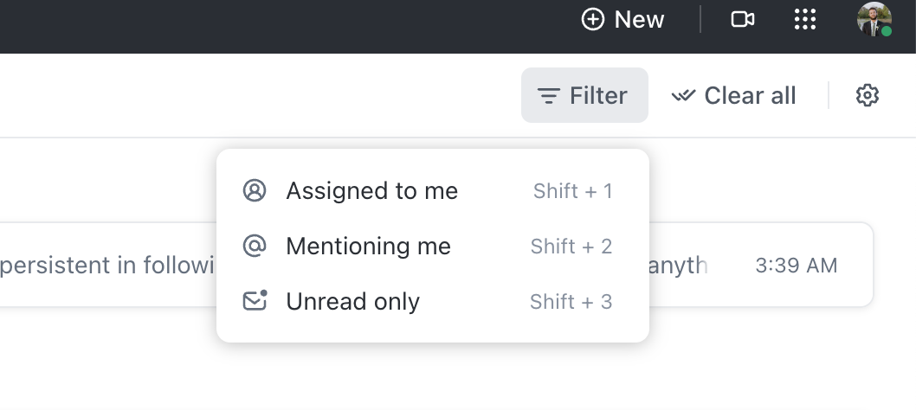Open the user profile avatar menu
The height and width of the screenshot is (410, 916).
coord(874,19)
